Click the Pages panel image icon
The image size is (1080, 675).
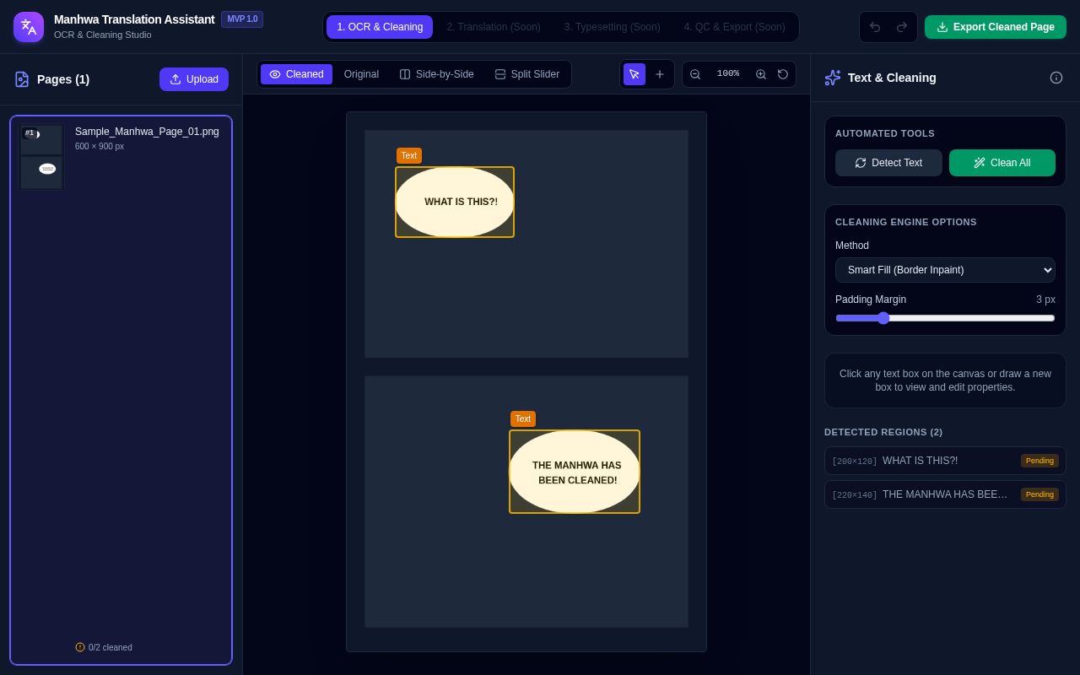click(x=22, y=79)
